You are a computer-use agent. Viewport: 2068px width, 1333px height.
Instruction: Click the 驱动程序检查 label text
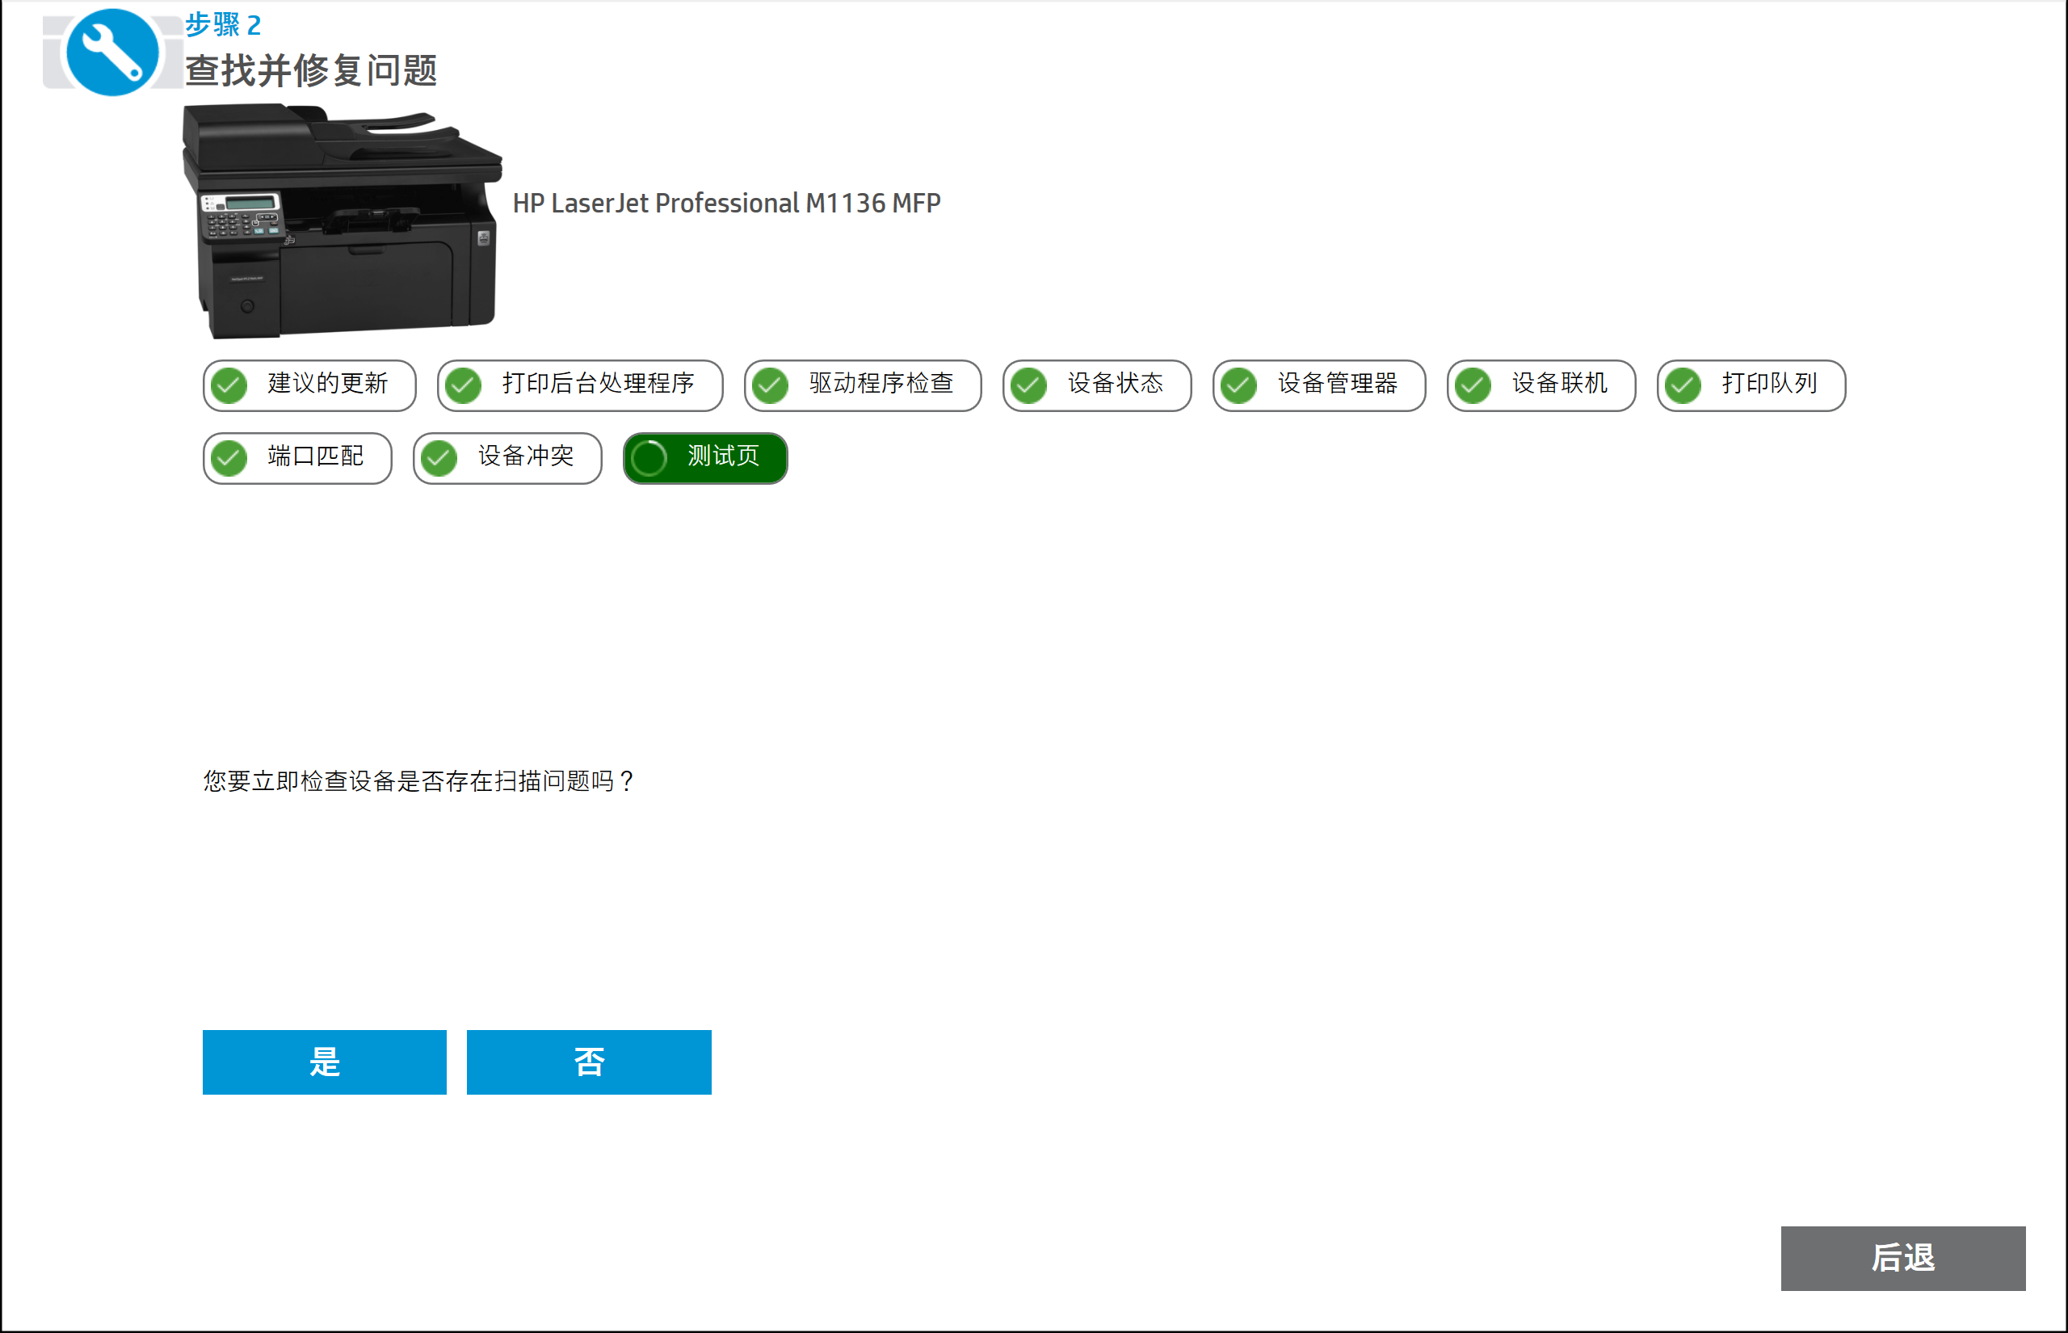coord(881,384)
